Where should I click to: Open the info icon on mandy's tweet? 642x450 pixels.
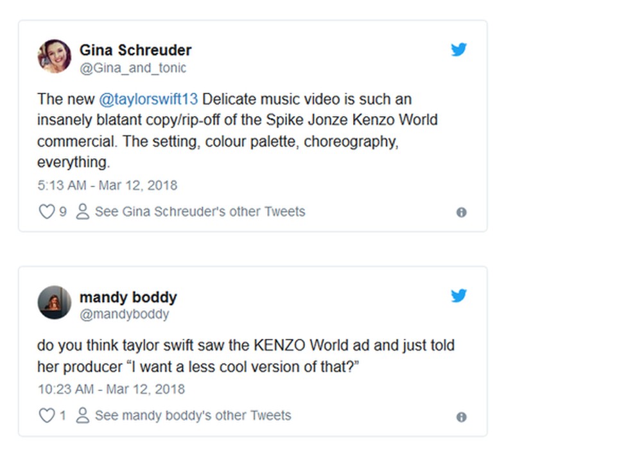coord(461,416)
